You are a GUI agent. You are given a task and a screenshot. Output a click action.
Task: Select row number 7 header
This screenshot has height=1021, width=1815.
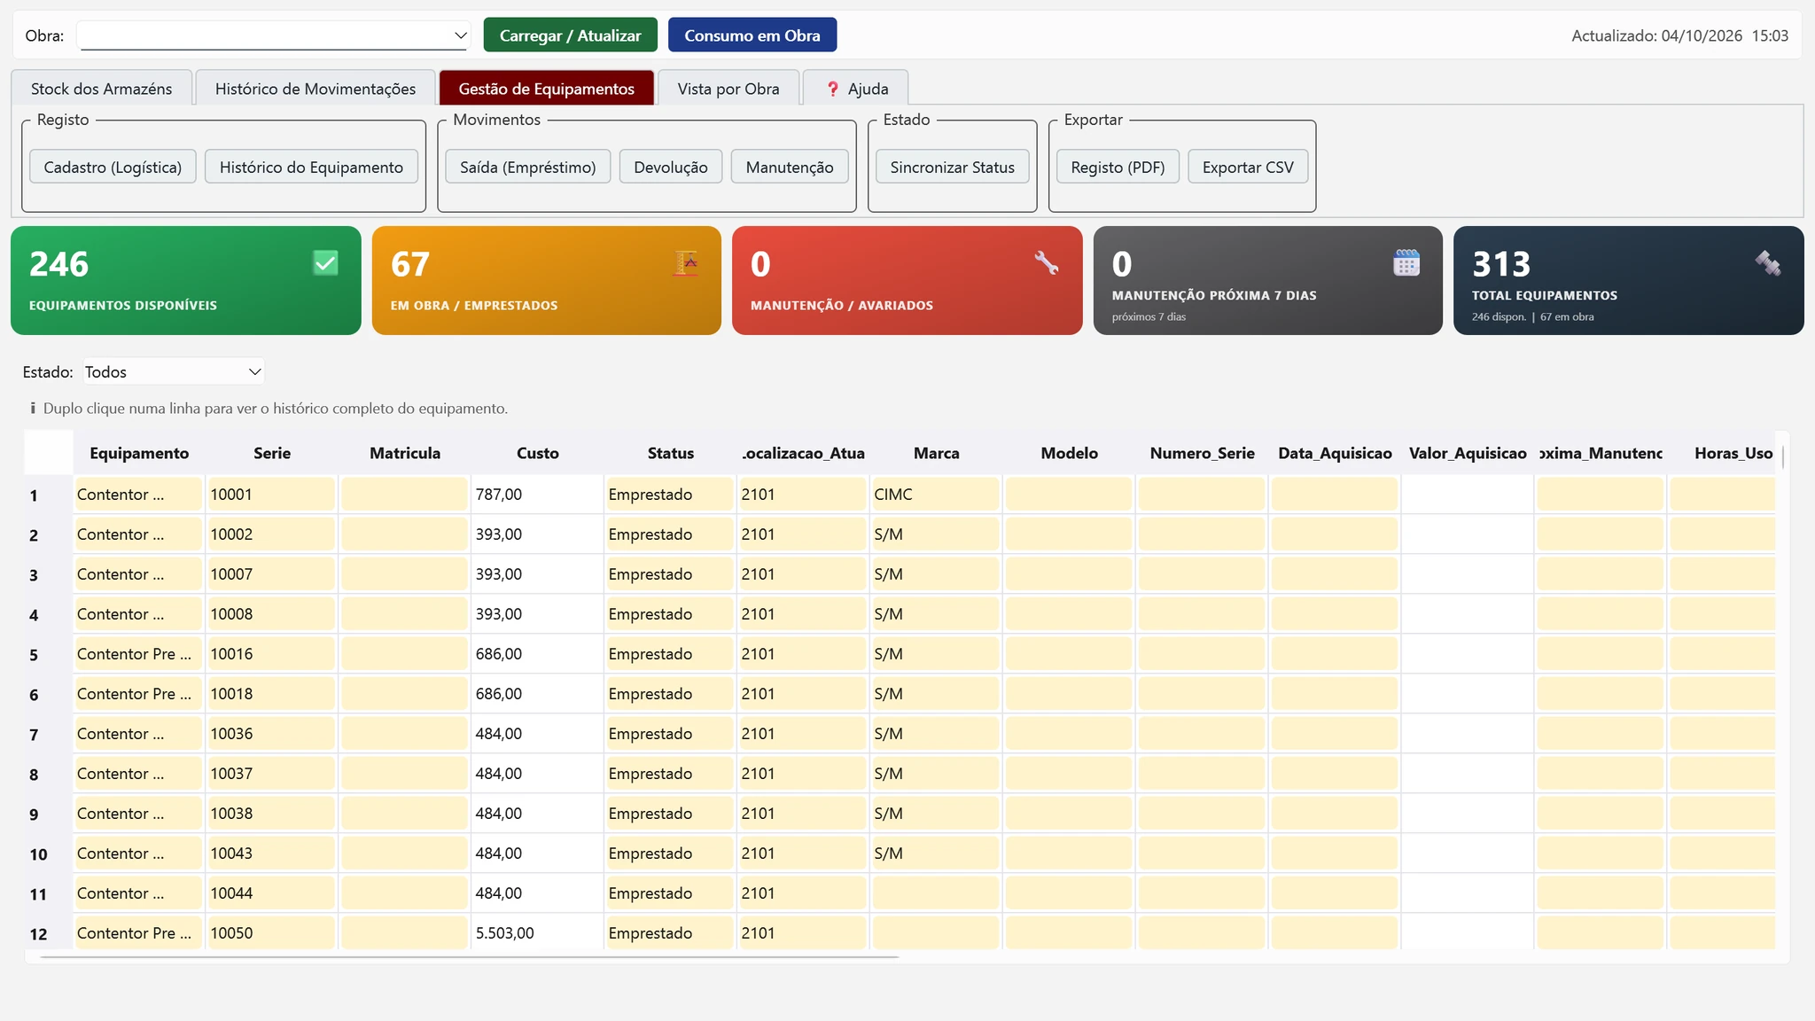coord(48,735)
